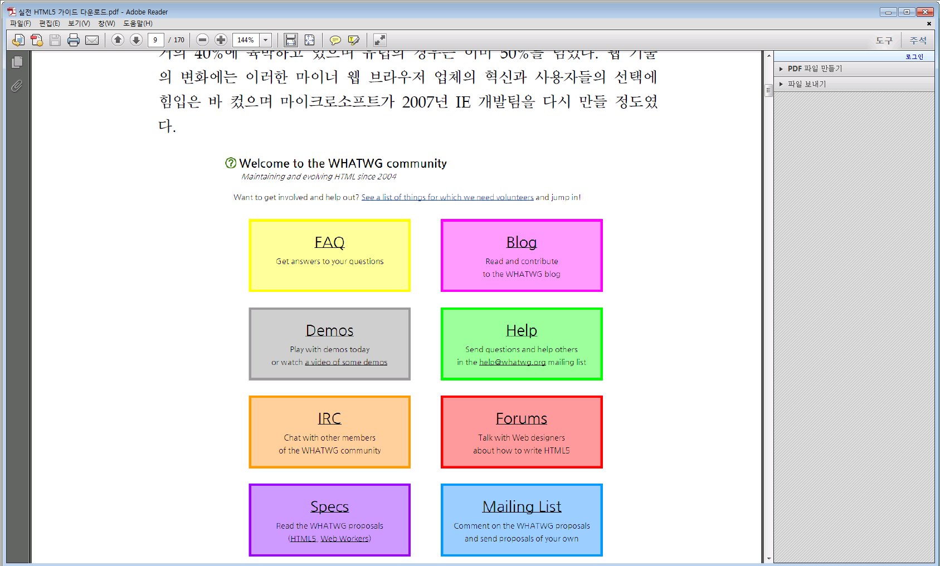The height and width of the screenshot is (566, 940).
Task: Click the FAQ heading link
Action: pyautogui.click(x=330, y=242)
